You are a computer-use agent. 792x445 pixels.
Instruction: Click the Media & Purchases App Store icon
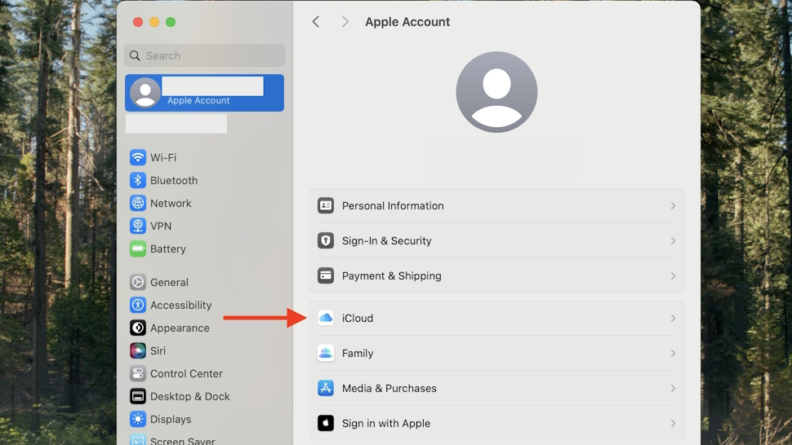(325, 388)
